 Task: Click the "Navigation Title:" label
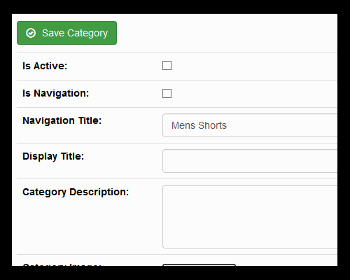pos(62,120)
